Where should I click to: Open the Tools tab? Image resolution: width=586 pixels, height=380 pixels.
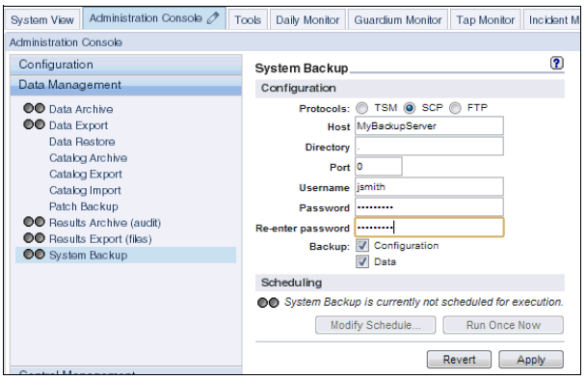point(248,19)
